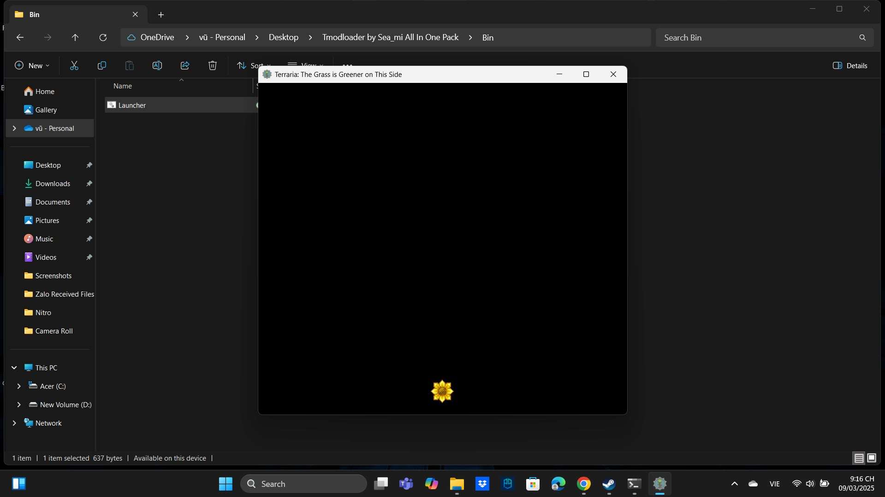This screenshot has width=885, height=497.
Task: Open the New item dropdown
Action: 32,65
